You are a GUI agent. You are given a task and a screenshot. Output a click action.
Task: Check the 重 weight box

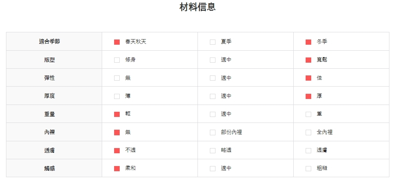coord(308,114)
